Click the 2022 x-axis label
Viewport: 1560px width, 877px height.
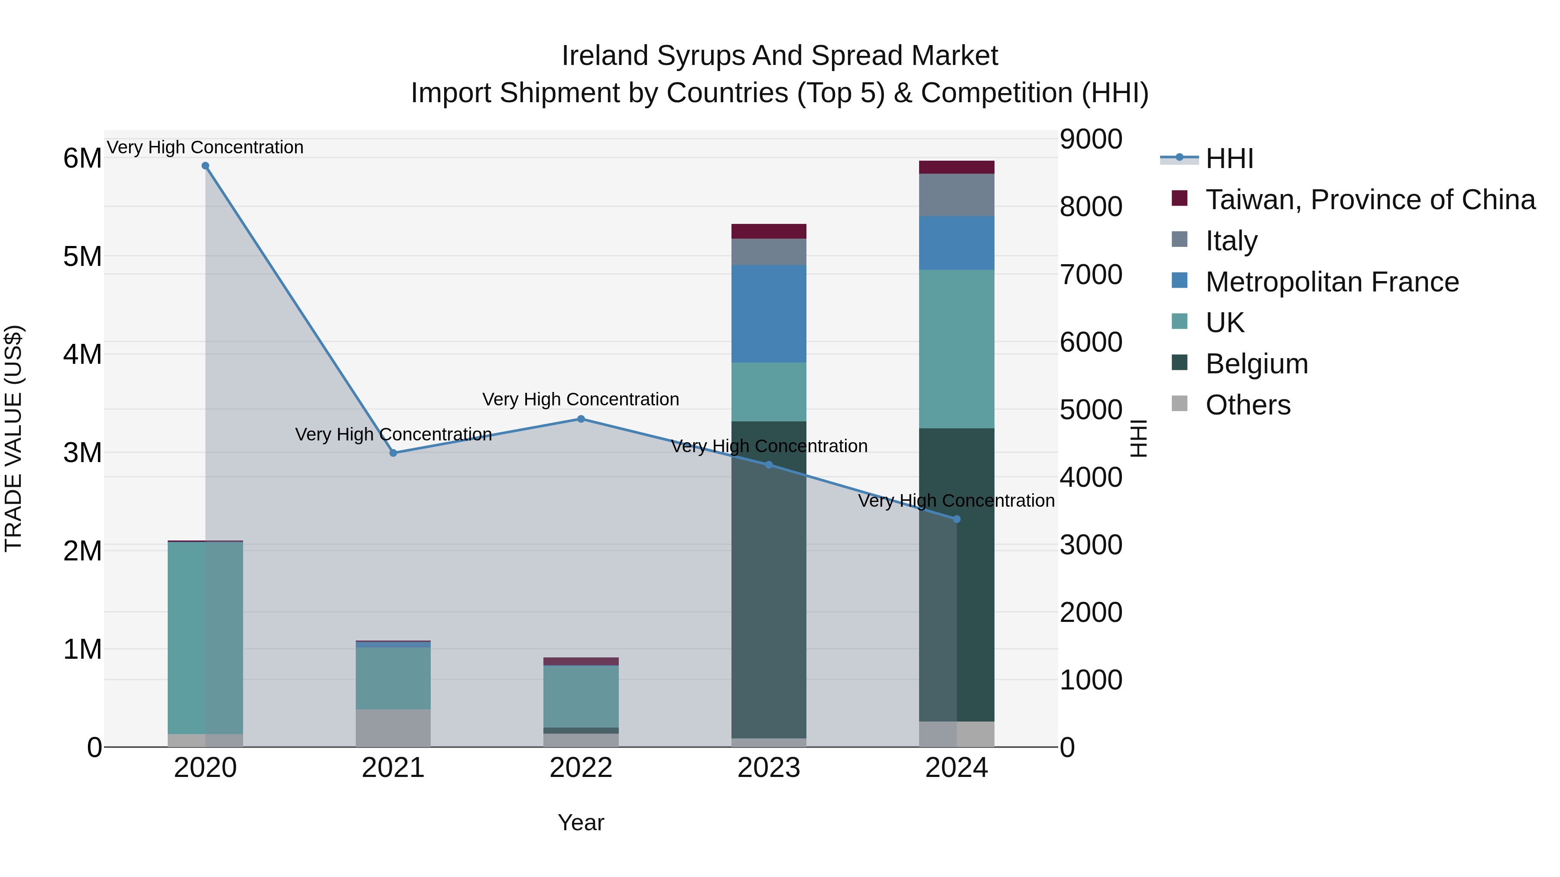click(581, 768)
